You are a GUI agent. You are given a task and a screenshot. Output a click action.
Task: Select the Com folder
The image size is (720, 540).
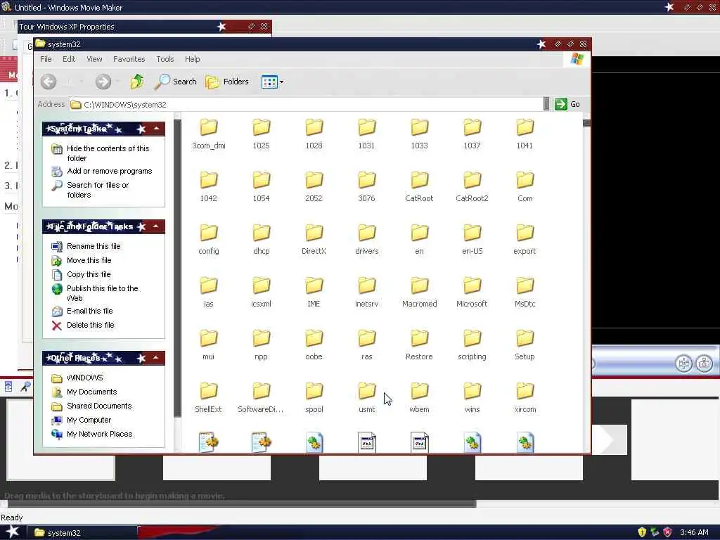[525, 186]
